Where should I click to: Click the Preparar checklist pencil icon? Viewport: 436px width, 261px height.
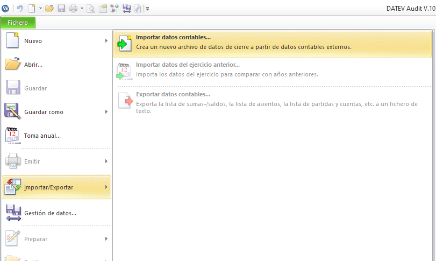tap(13, 238)
